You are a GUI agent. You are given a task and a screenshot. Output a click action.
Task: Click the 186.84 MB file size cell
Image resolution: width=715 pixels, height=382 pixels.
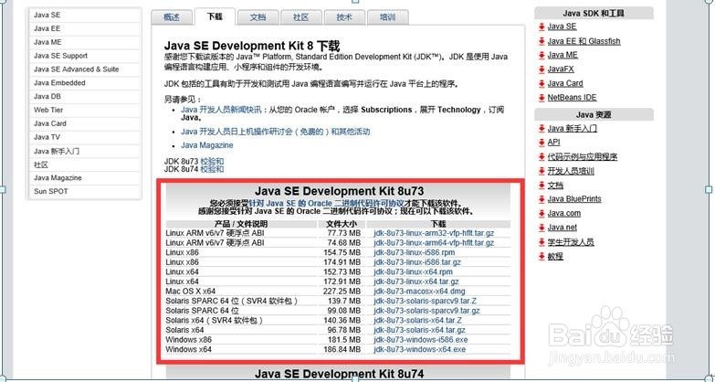coord(343,350)
